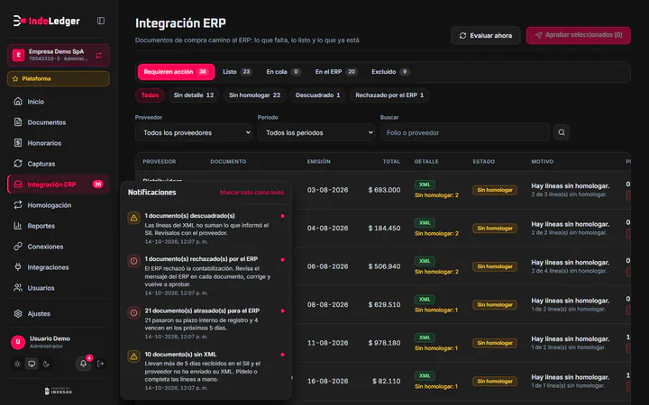
Task: Open the 21 documento(s) atrasado(s) notification
Action: (206, 323)
